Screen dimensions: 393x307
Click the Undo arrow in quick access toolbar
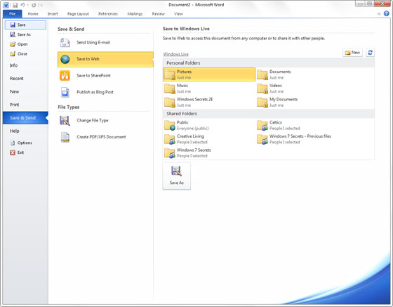22,5
